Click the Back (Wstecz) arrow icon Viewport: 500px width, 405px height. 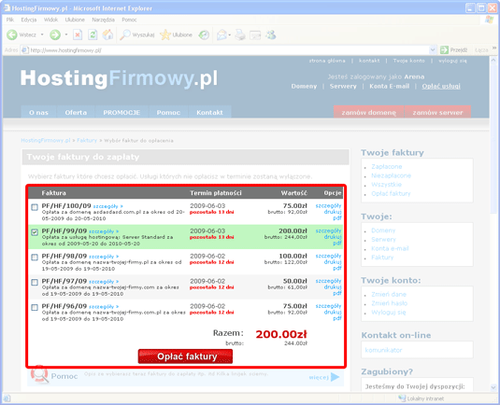click(12, 35)
